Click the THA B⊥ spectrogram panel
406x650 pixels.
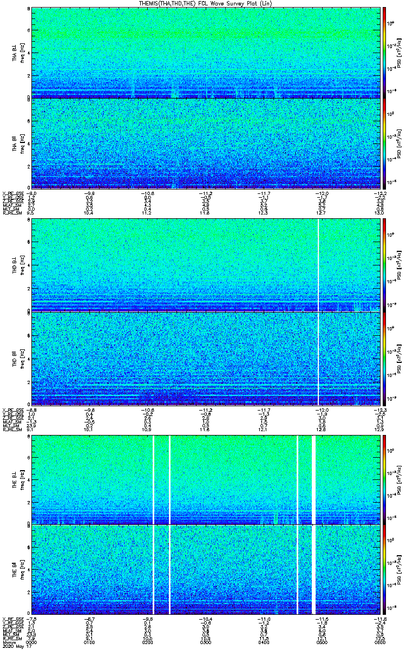click(205, 53)
